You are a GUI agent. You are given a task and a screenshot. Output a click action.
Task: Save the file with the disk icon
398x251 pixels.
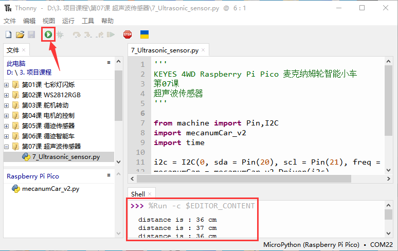click(x=31, y=34)
